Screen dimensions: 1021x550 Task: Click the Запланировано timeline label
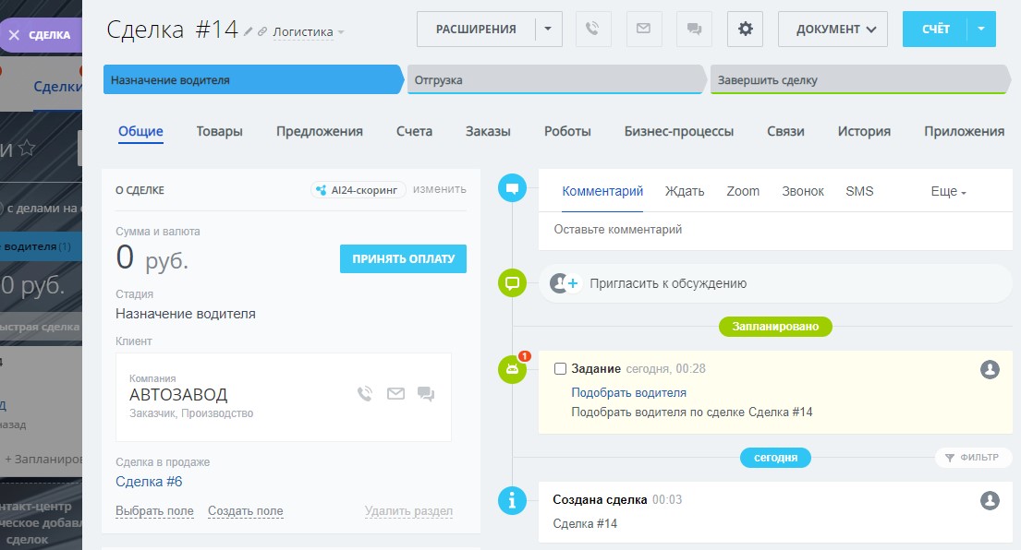775,327
